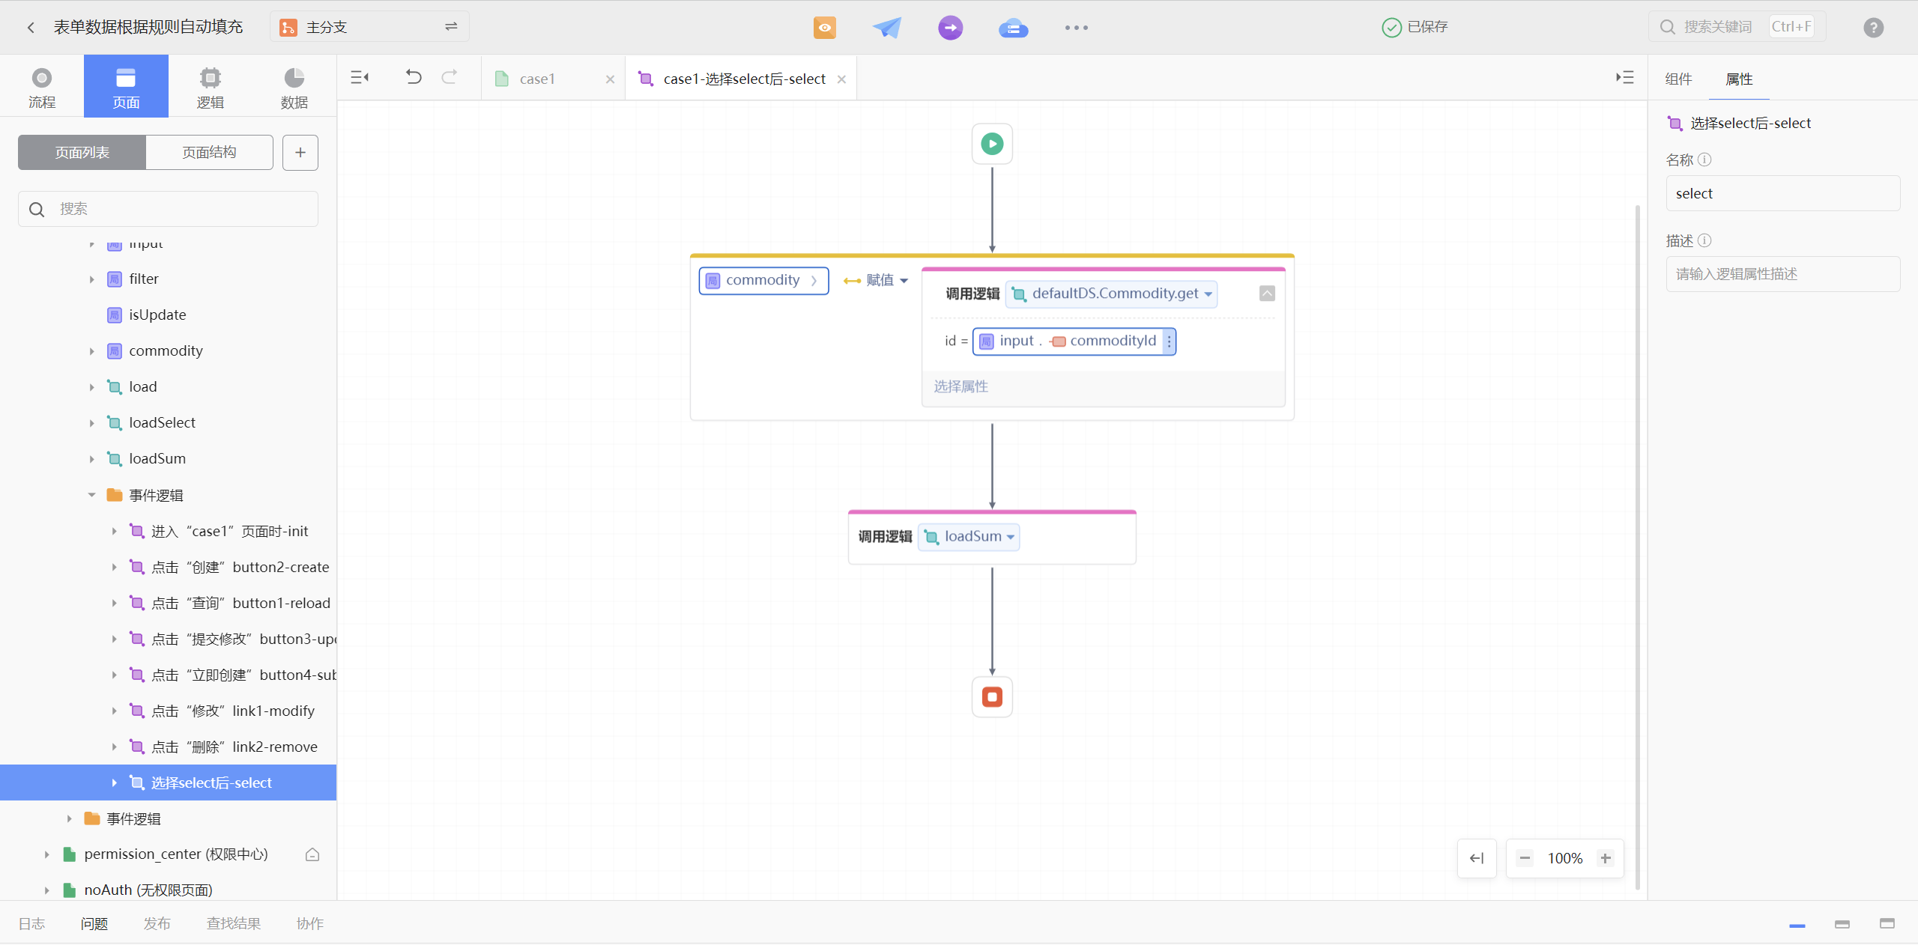This screenshot has height=945, width=1918.
Task: Close the case1 tab
Action: pos(610,79)
